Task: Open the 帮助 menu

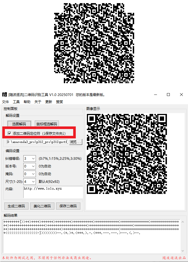Action: (27, 102)
